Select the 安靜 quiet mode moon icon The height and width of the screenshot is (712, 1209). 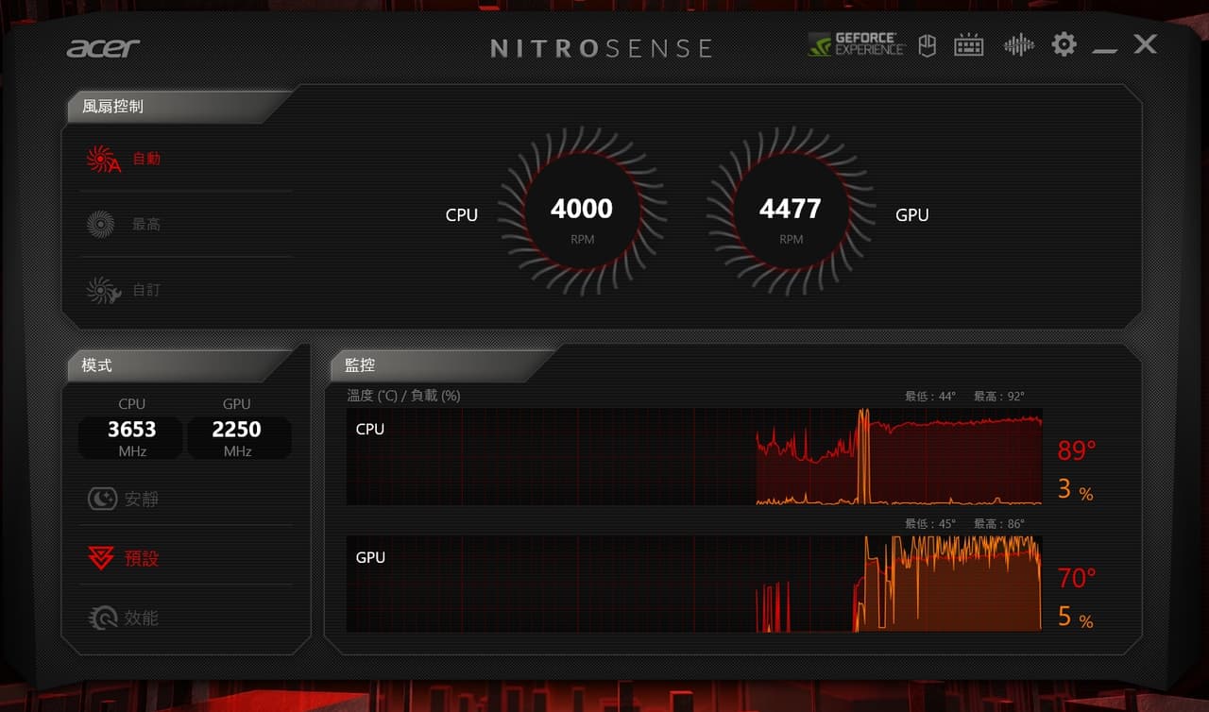click(103, 498)
